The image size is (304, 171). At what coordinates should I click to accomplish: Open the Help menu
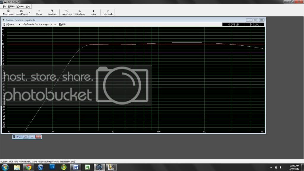click(28, 7)
